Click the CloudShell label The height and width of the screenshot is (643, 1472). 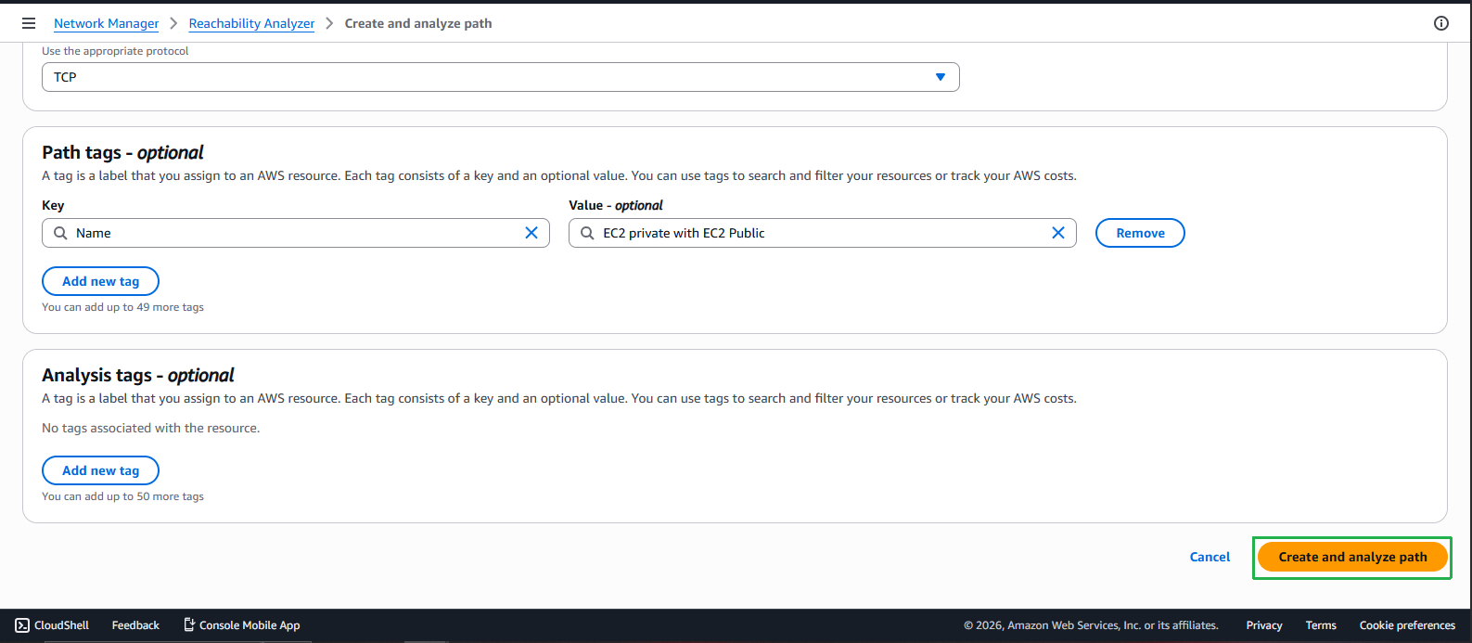coord(61,625)
